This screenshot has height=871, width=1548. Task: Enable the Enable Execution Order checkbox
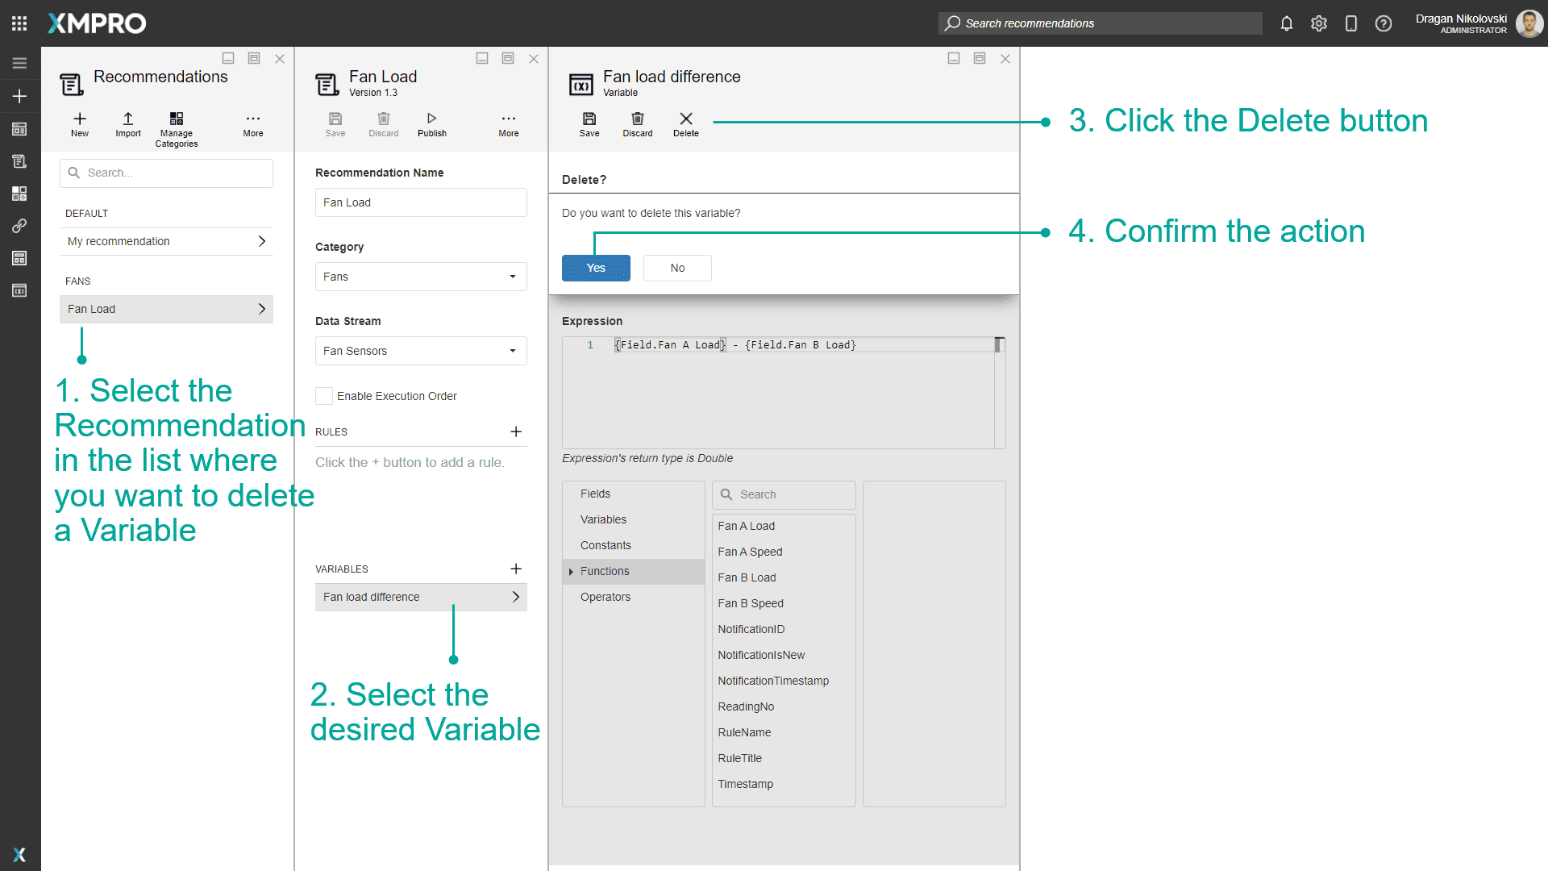click(x=323, y=395)
